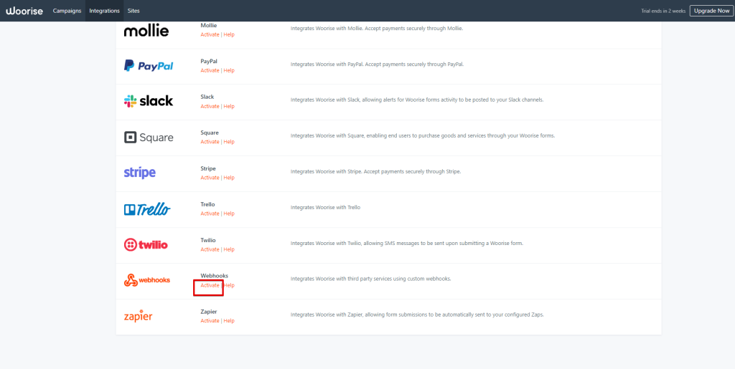Open the Sites menu item

click(x=134, y=11)
